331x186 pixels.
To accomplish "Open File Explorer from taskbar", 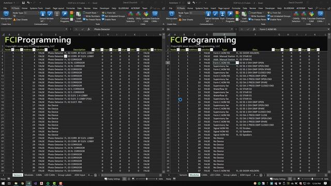I will (x=16, y=183).
